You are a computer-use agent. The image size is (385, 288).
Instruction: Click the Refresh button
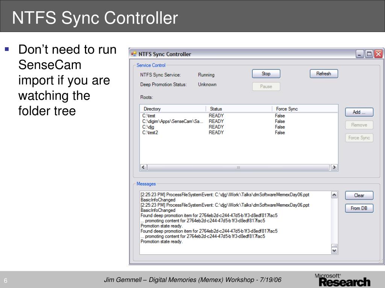(324, 74)
